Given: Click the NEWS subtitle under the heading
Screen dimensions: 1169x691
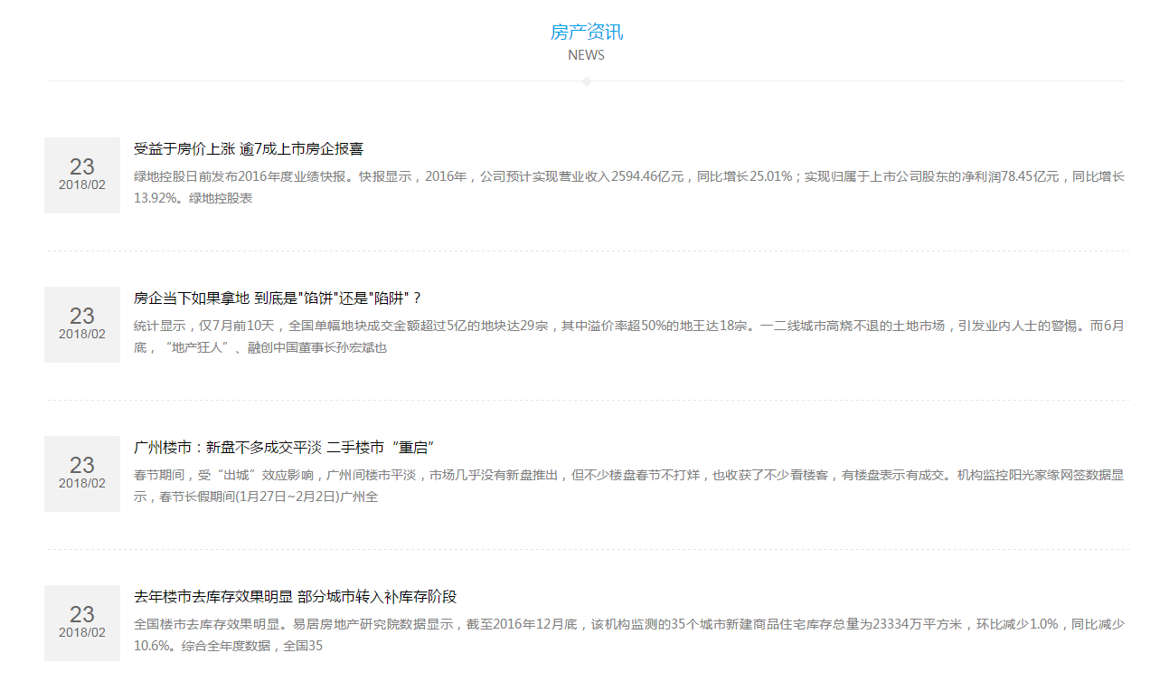Looking at the screenshot, I should pos(586,55).
